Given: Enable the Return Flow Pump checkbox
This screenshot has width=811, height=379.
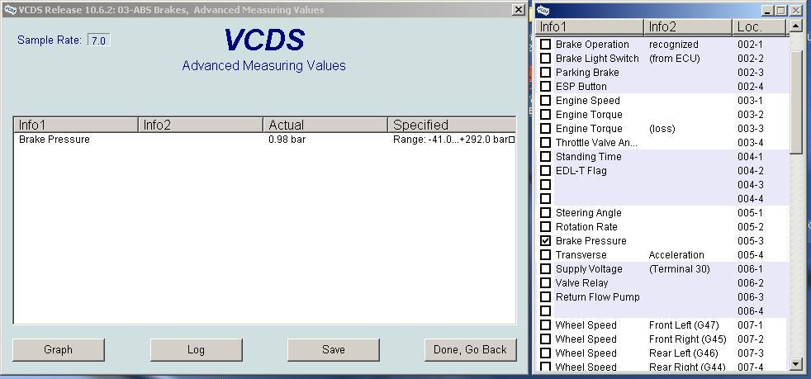Looking at the screenshot, I should tap(545, 296).
